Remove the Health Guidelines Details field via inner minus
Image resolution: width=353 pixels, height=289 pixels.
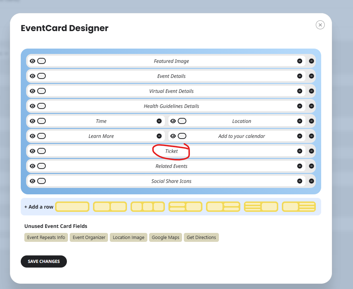300,106
